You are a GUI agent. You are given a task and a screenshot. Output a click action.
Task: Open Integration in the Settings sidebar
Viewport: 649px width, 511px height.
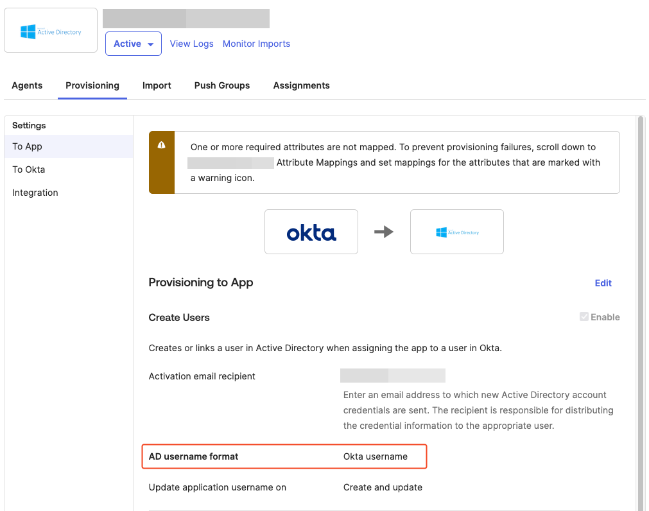pyautogui.click(x=35, y=192)
